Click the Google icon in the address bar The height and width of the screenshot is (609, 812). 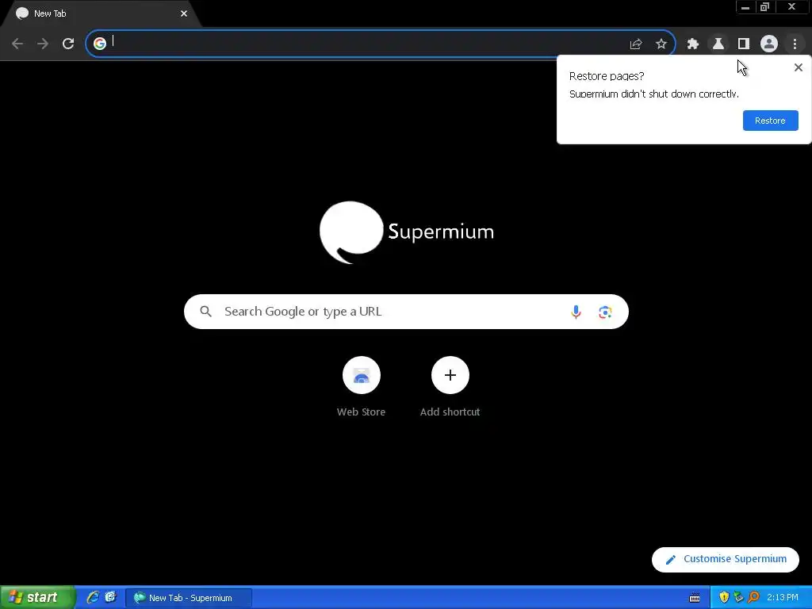pyautogui.click(x=99, y=44)
